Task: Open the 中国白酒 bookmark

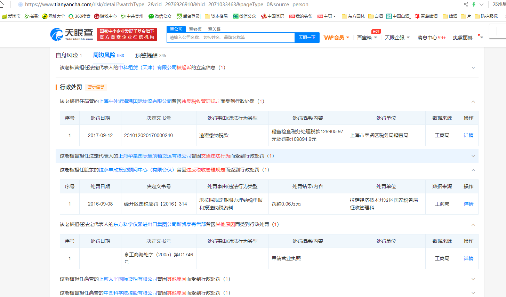Action: [399, 16]
